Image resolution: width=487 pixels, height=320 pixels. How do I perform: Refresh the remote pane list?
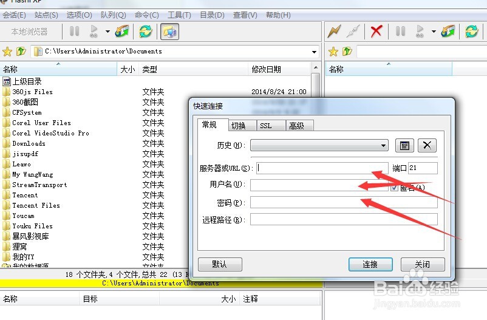pos(471,32)
